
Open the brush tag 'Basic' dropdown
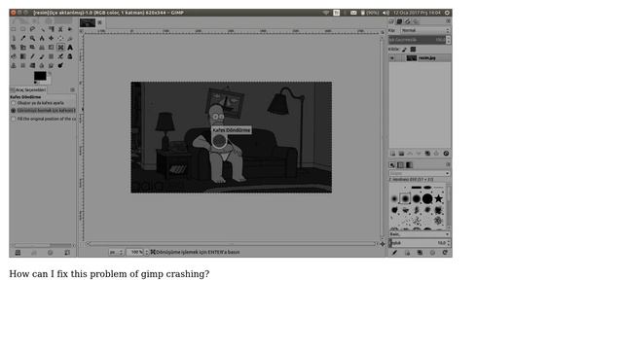pos(420,234)
